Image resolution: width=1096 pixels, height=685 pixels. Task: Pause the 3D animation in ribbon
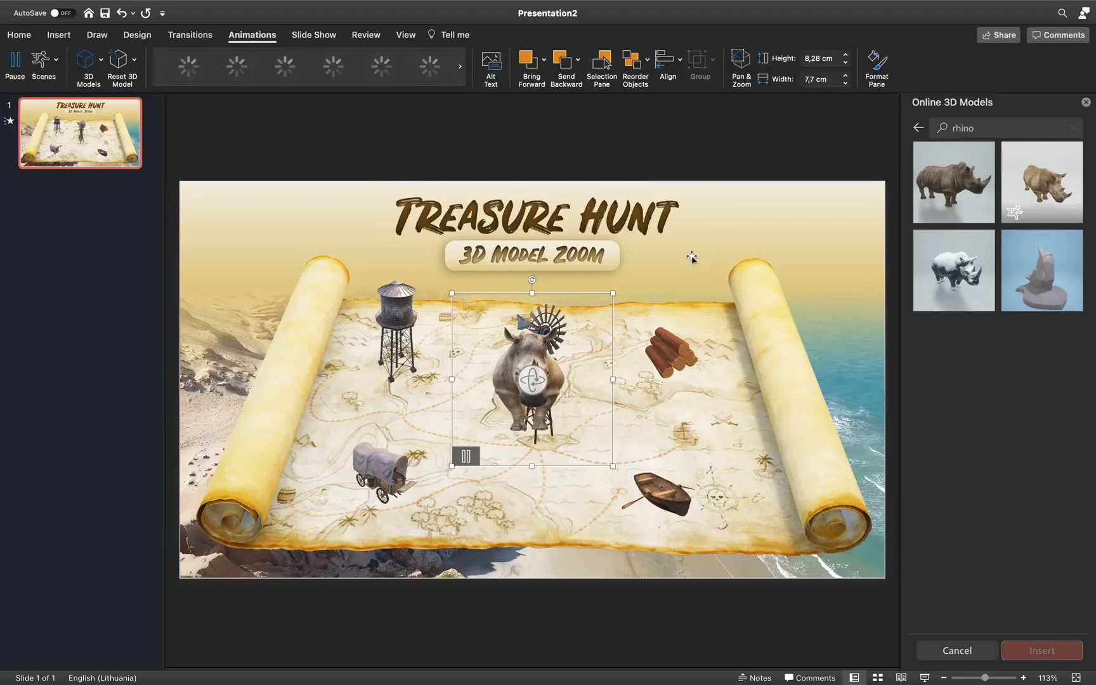15,65
